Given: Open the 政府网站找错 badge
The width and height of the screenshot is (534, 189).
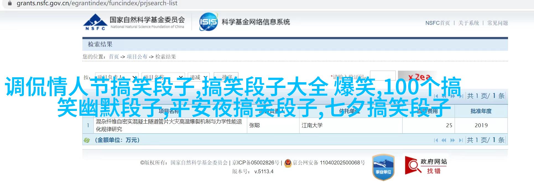Looking at the screenshot, I should point(426,165).
